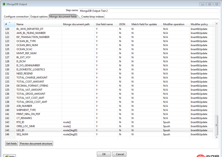This screenshot has width=222, height=157.
Task: Close the MongoDB Output dialog
Action: click(x=217, y=4)
